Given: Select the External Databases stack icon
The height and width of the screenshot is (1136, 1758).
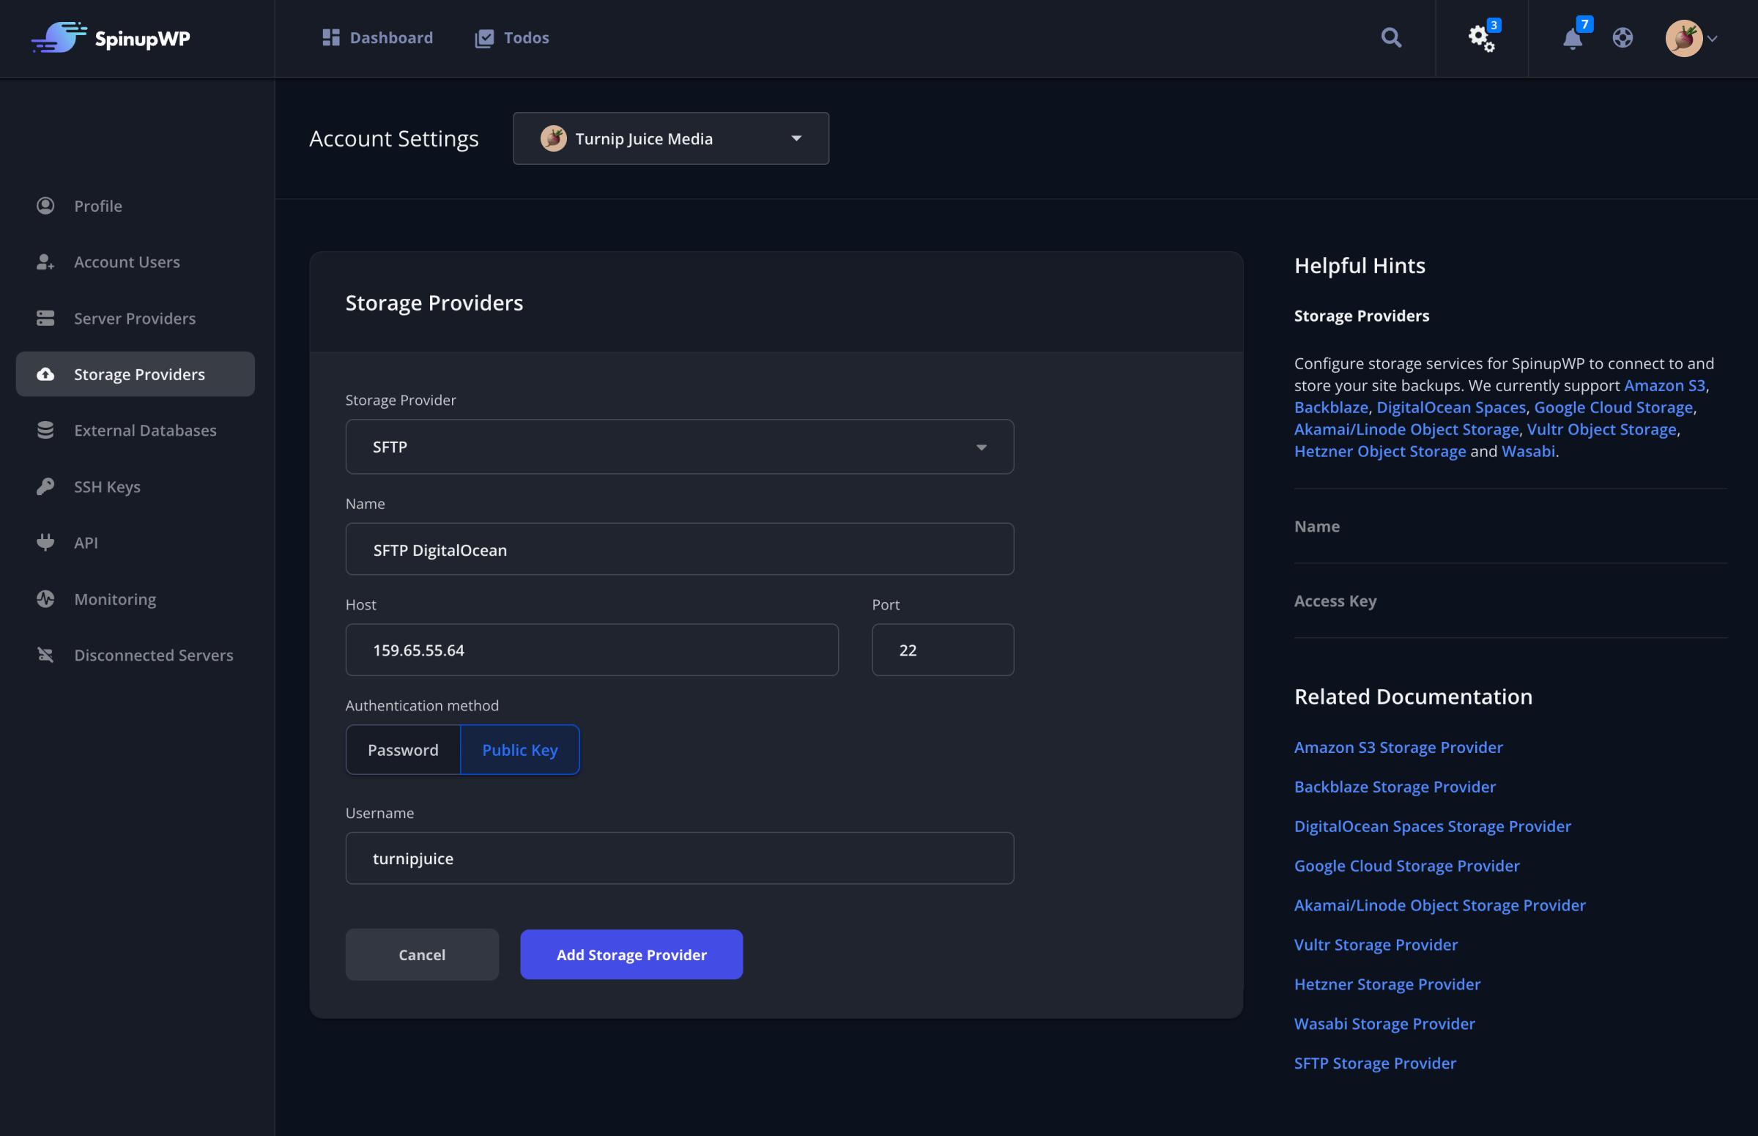Looking at the screenshot, I should coord(45,430).
